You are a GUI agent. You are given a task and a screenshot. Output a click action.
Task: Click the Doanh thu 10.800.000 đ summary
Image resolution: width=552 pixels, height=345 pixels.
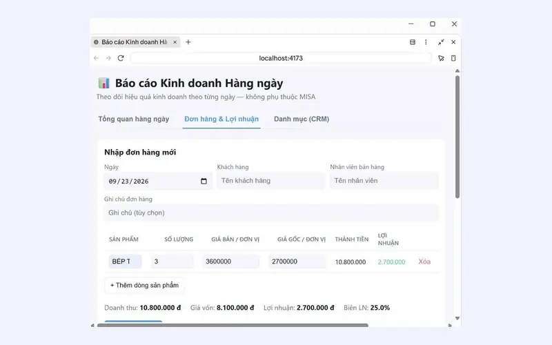(143, 308)
